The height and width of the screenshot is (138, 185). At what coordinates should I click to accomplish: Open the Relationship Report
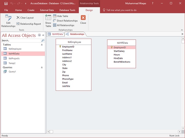click(x=29, y=24)
